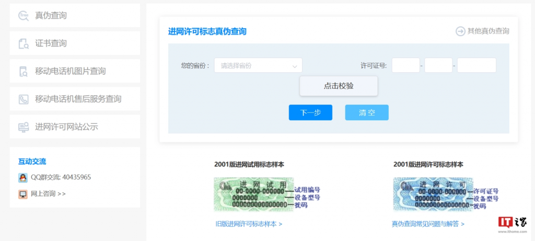Screen dimensions: 535x241
Task: Click the 点击校验 verification button
Action: [x=339, y=86]
